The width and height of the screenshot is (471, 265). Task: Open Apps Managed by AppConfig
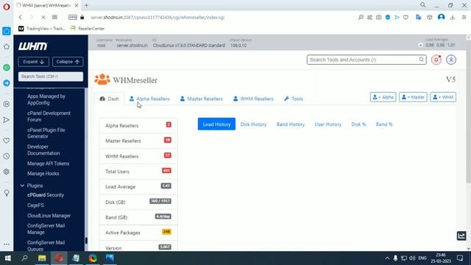[46, 99]
